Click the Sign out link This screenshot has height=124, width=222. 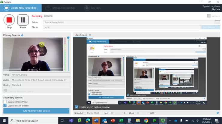click(x=216, y=9)
